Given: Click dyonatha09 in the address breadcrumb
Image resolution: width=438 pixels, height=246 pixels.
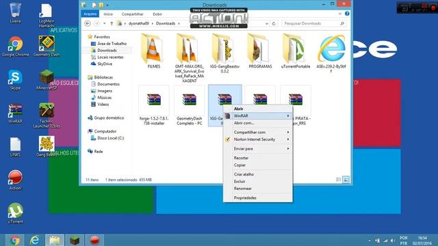Looking at the screenshot, I should click(138, 23).
